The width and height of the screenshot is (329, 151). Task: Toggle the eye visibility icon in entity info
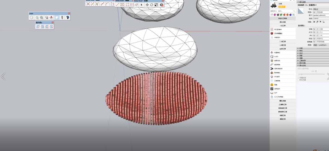pyautogui.click(x=314, y=22)
